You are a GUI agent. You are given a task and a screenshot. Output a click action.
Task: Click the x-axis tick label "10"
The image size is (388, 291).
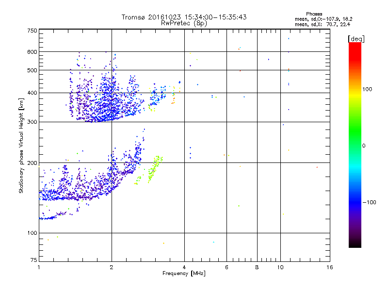pos(280,267)
